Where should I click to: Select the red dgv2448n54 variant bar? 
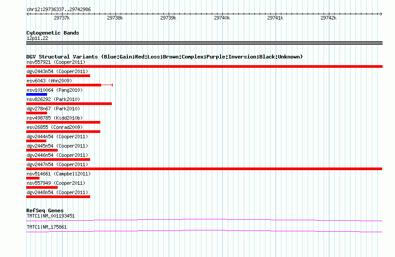point(58,197)
